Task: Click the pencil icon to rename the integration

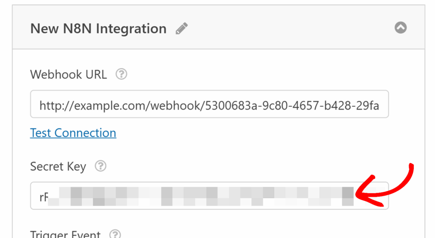Action: coord(182,29)
